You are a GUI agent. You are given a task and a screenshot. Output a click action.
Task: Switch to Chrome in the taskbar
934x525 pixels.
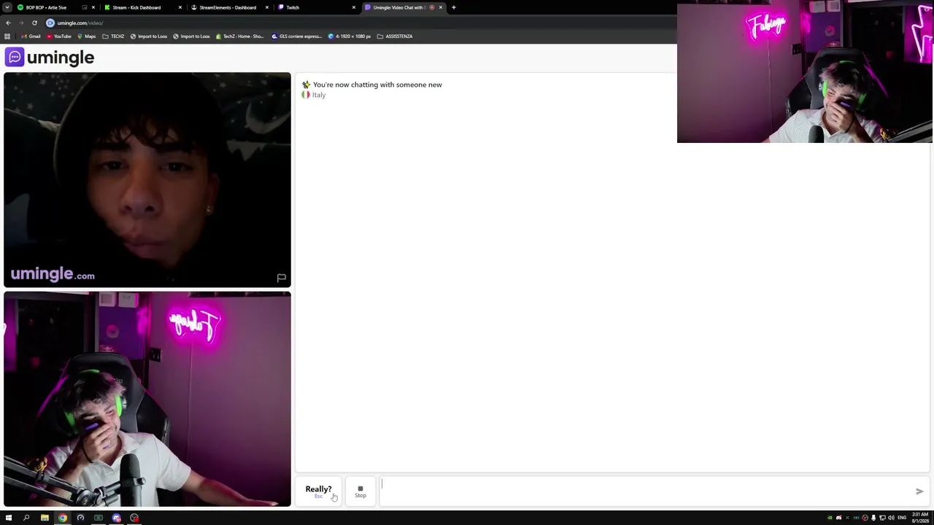tap(63, 518)
